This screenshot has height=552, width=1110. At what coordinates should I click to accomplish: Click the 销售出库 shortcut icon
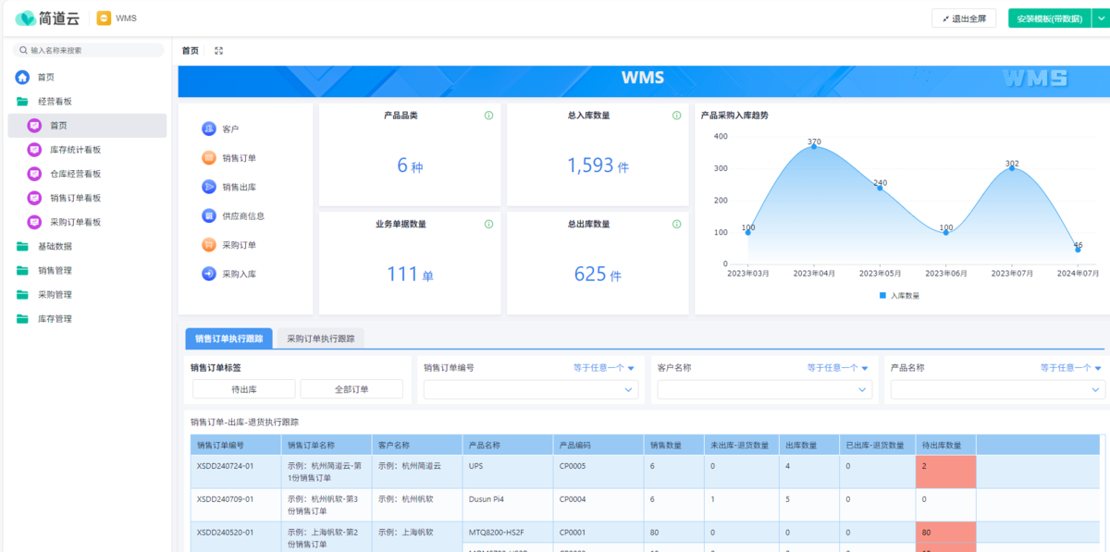pyautogui.click(x=209, y=187)
